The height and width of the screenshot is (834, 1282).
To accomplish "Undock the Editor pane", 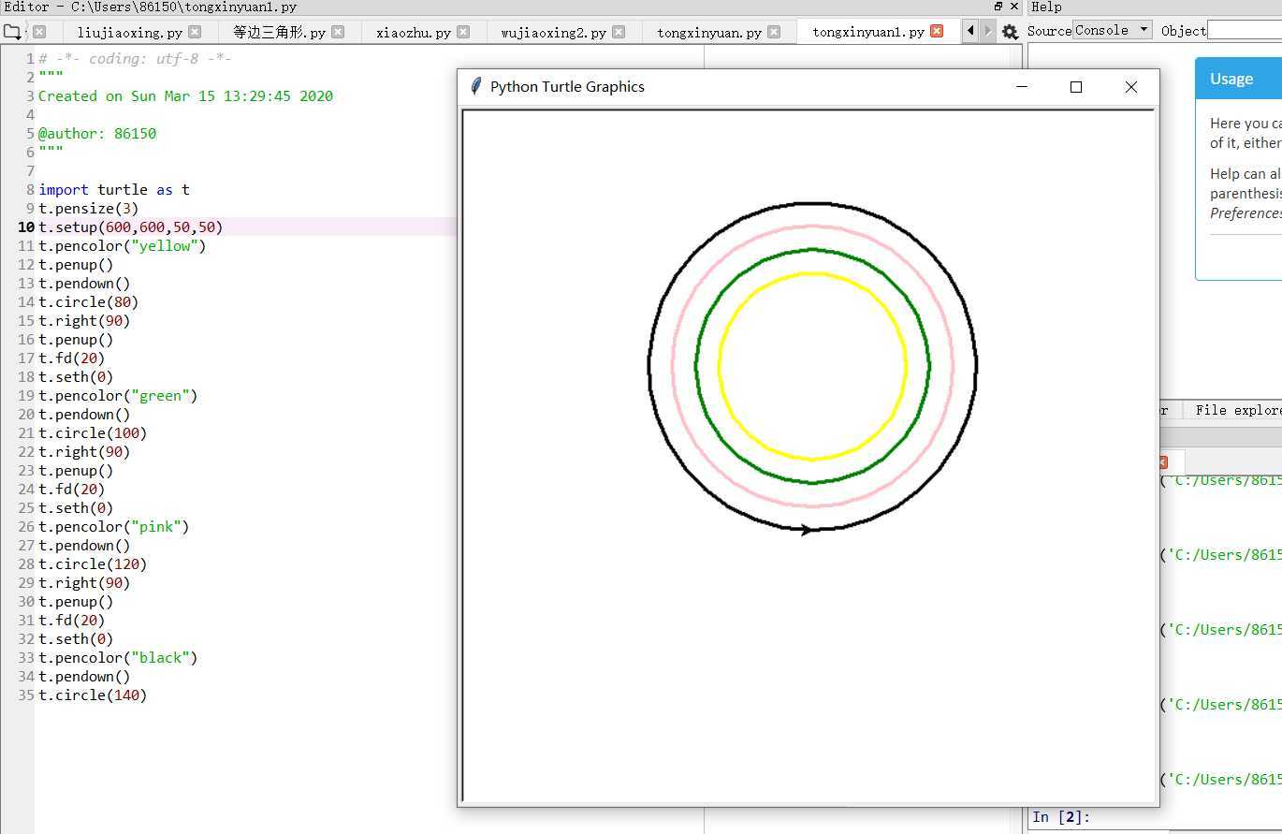I will tap(998, 7).
